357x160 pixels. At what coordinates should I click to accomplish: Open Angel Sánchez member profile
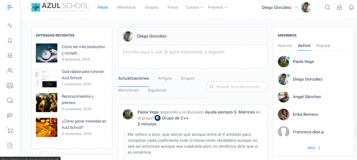pyautogui.click(x=307, y=97)
